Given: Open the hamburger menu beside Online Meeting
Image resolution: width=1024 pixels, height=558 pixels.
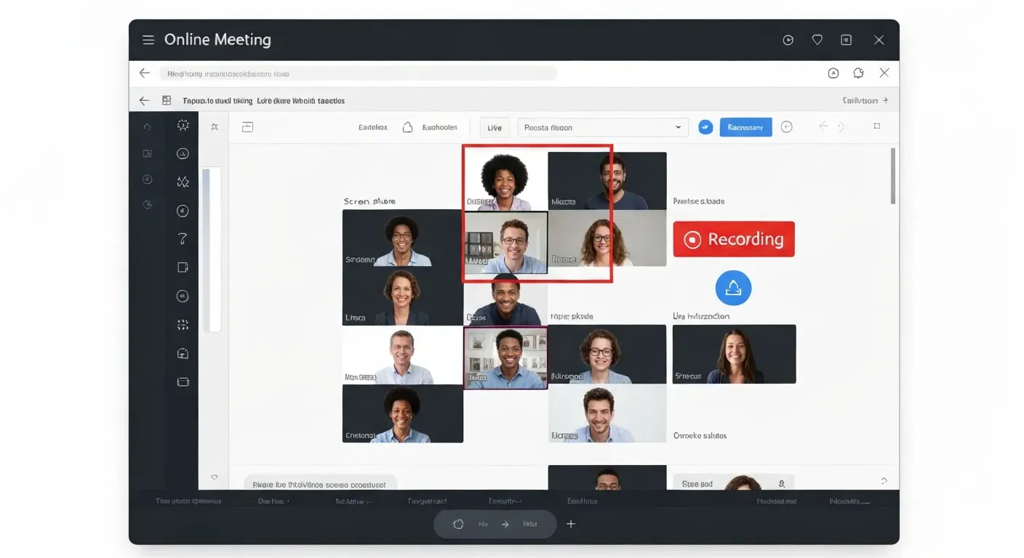Looking at the screenshot, I should click(148, 40).
